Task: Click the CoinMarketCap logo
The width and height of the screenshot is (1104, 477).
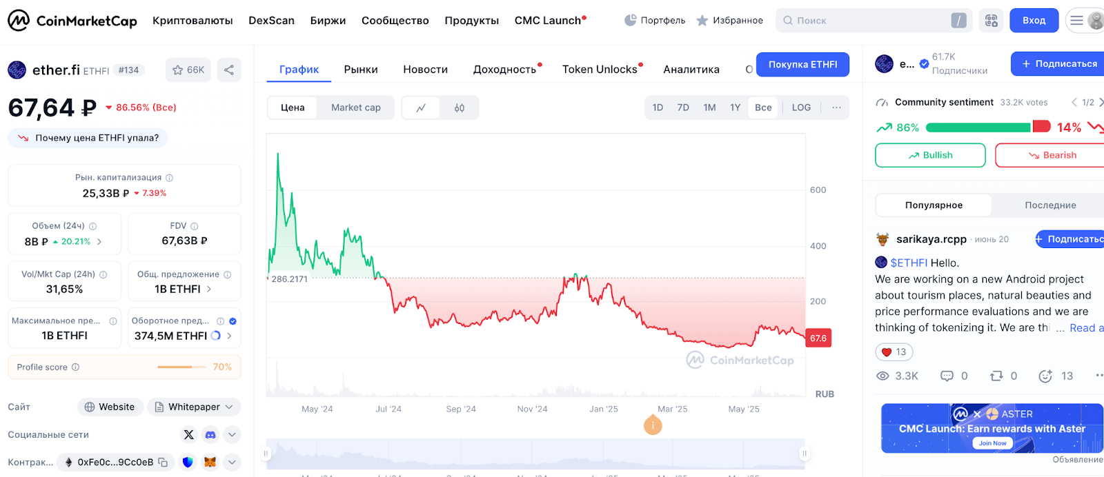Action: coord(72,21)
